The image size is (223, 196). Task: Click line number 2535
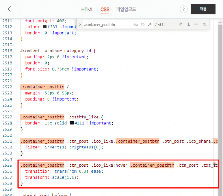click(x=7, y=165)
